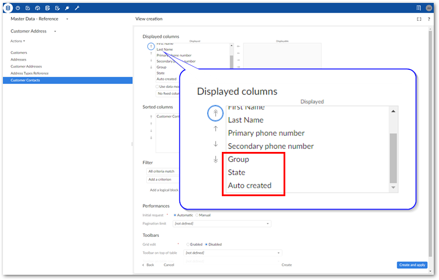The height and width of the screenshot is (280, 439).
Task: Open the gauge dashboard icon in top bar
Action: pos(37,8)
